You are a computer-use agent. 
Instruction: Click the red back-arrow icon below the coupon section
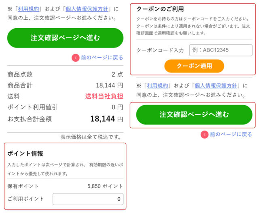[x=205, y=134]
